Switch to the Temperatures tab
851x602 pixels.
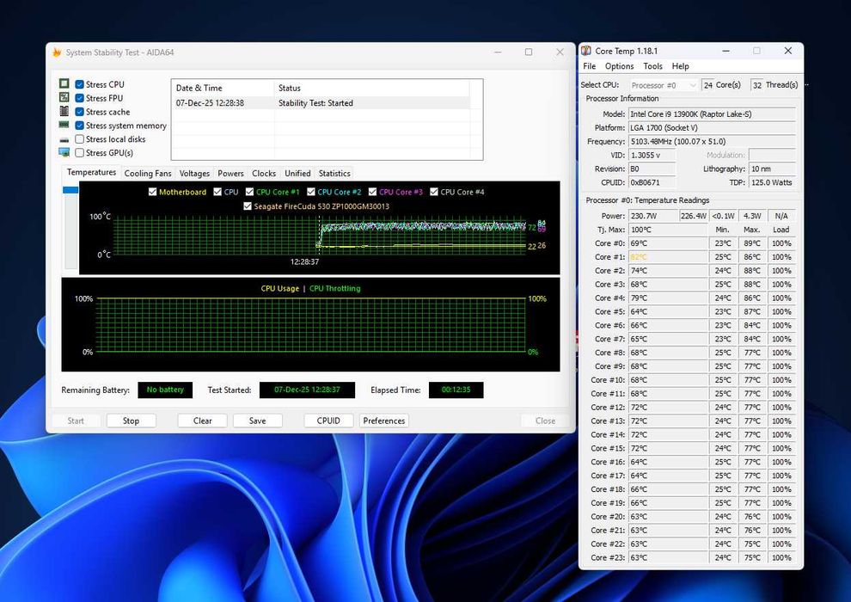click(x=91, y=172)
